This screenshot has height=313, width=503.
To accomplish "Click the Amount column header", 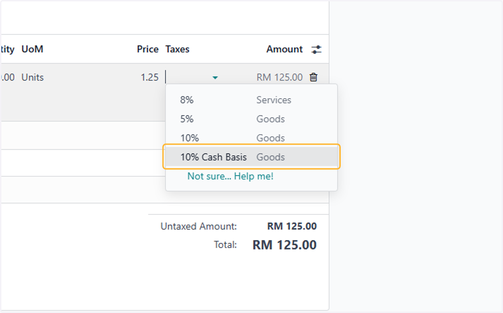I will tap(284, 49).
